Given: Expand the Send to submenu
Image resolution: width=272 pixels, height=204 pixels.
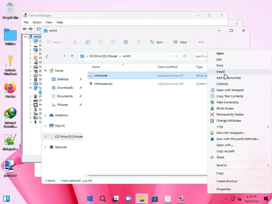Looking at the screenshot, I should click(240, 165).
